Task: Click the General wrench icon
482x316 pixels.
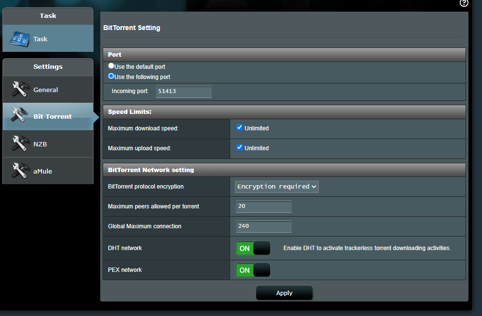Action: 20,89
